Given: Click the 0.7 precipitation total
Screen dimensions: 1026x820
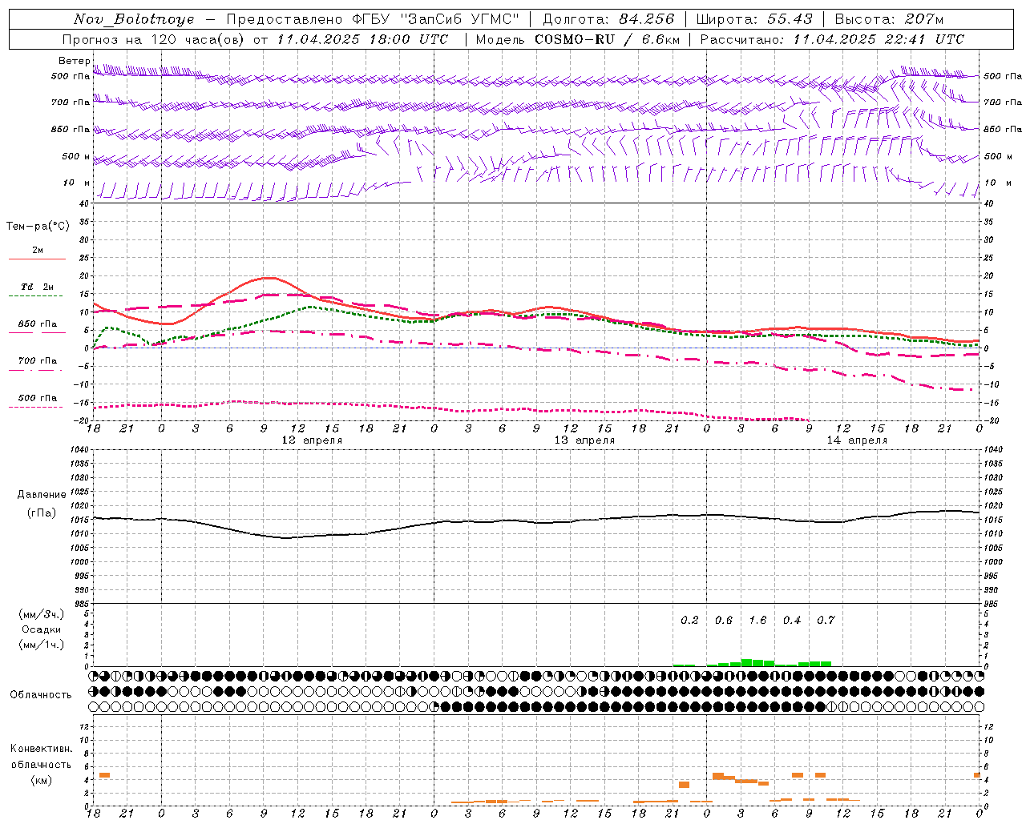Looking at the screenshot, I should (x=826, y=621).
